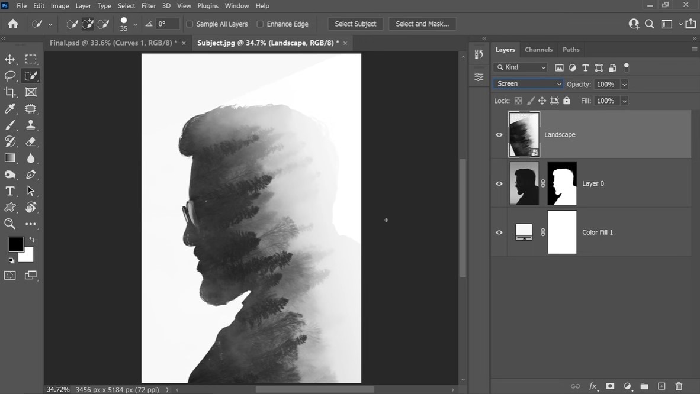This screenshot has width=700, height=394.
Task: Create new fill or adjustment layer
Action: [x=627, y=386]
